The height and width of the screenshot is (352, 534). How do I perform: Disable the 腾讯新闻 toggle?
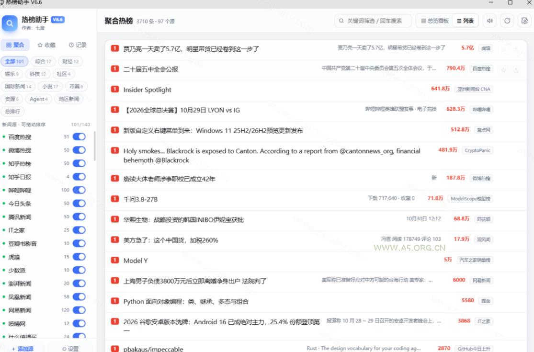coord(79,217)
